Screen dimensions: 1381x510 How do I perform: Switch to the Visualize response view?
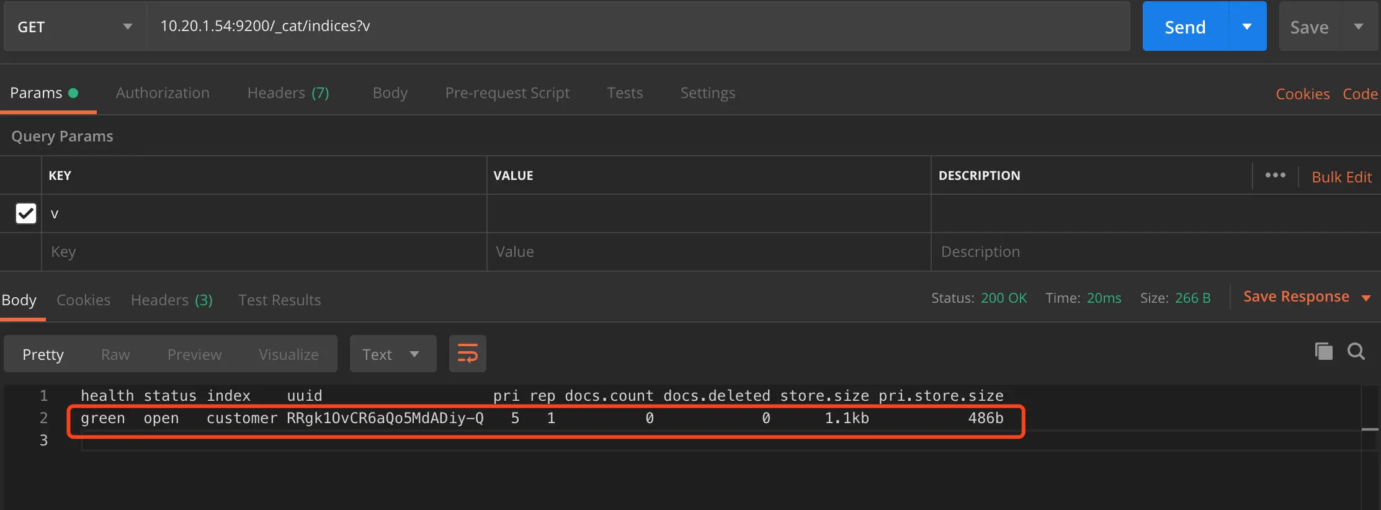point(288,354)
